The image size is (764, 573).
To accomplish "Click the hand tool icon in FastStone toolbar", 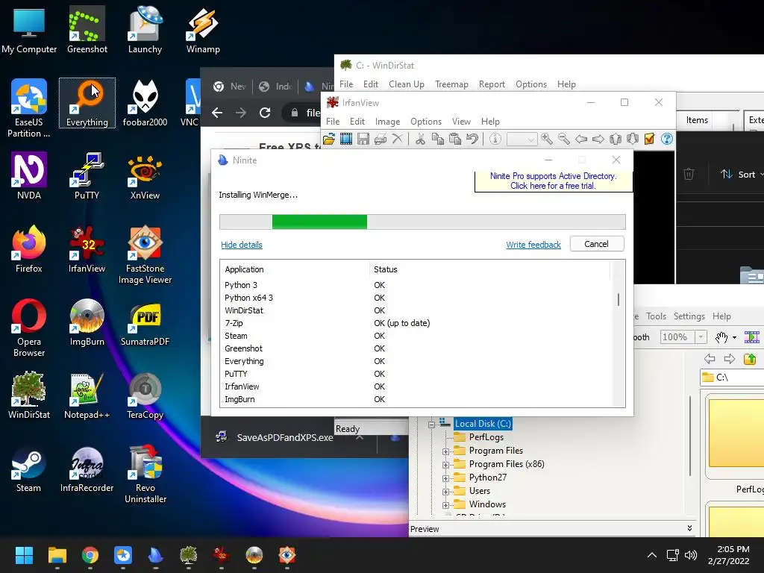I will [721, 336].
